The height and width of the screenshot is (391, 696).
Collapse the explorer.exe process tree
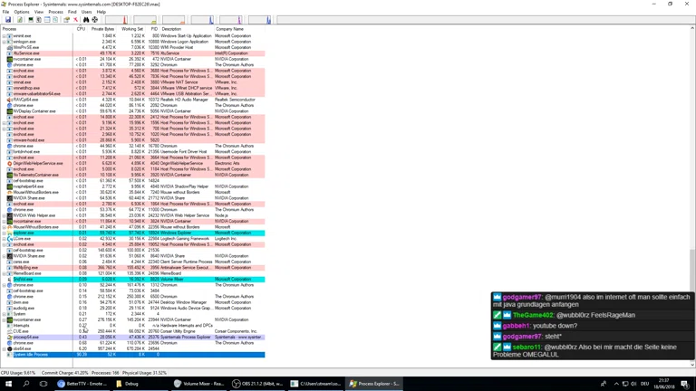coord(5,233)
